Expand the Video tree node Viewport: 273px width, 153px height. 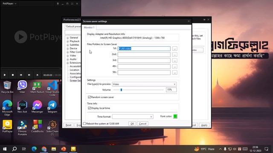pos(68,56)
